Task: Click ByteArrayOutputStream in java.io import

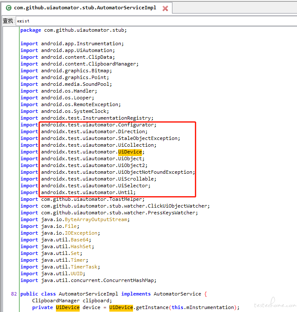Action: click(96, 219)
